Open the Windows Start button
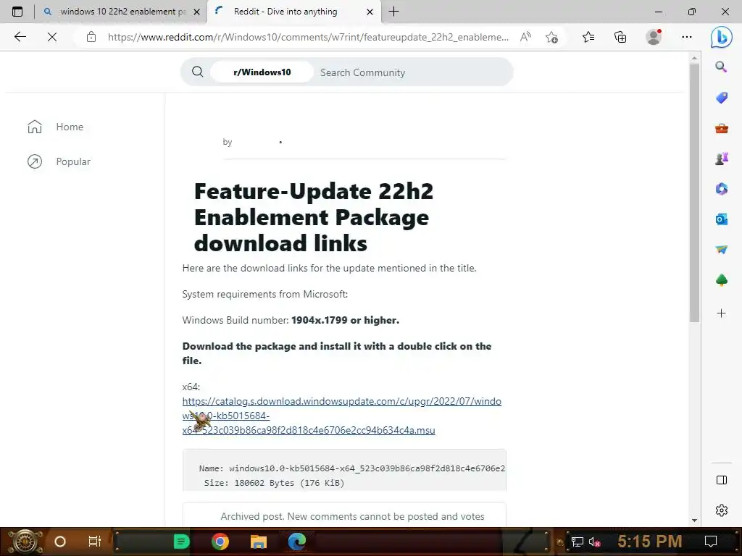The height and width of the screenshot is (556, 742). (25, 542)
